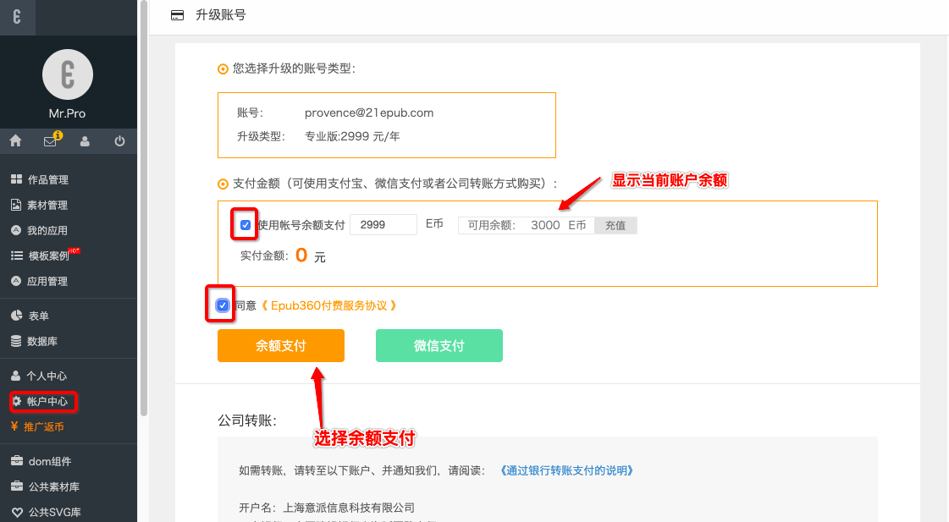Go to 我的应用 in sidebar

click(x=47, y=230)
